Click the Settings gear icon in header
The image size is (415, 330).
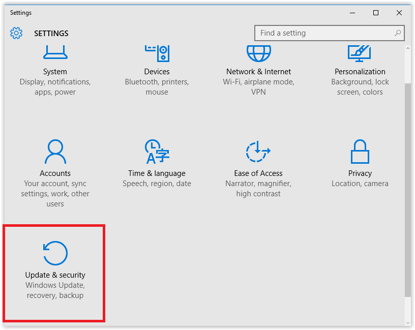[x=16, y=33]
